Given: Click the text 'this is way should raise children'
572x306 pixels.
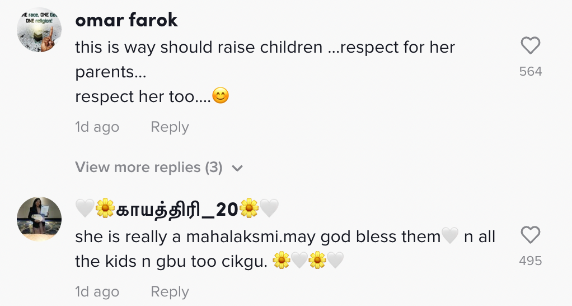Looking at the screenshot, I should (199, 48).
